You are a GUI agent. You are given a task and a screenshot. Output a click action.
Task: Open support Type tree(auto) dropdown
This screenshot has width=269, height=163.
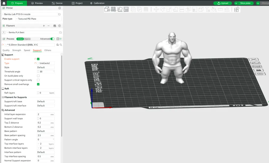46,63
